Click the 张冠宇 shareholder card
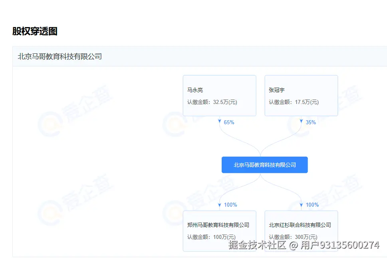 (301, 96)
